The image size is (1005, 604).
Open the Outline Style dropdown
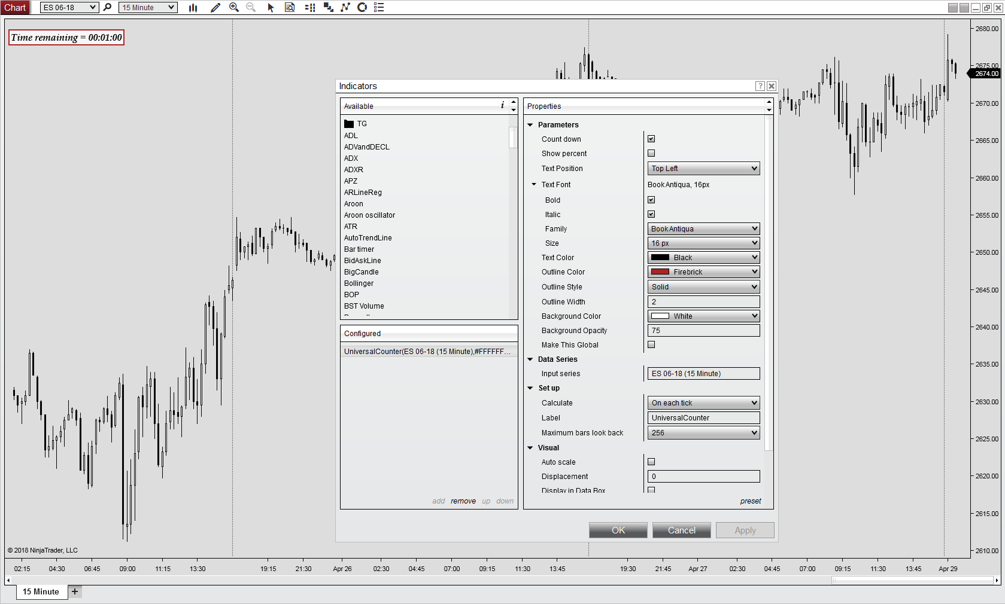704,287
